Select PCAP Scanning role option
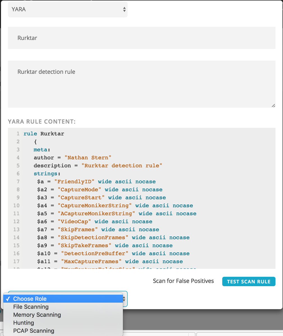 (63, 331)
